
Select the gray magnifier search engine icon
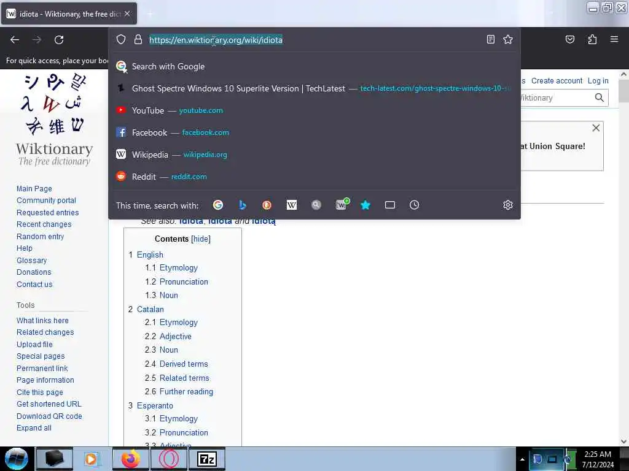pos(316,205)
